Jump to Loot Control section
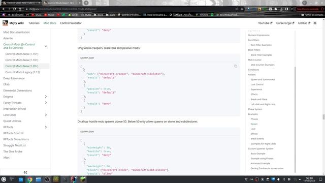This screenshot has width=325, height=183. (257, 84)
